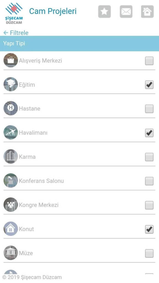159x283 pixels.
Task: Select the airplane Havalimanı icon
Action: (11, 132)
